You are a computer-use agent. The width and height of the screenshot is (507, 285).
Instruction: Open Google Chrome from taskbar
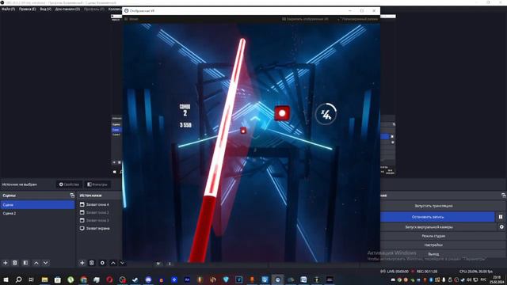click(84, 279)
